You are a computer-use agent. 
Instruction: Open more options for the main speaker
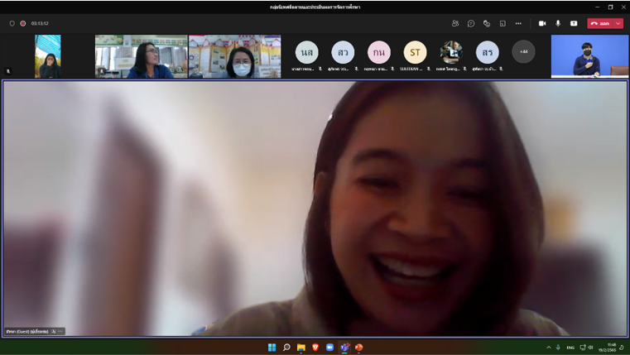point(60,331)
